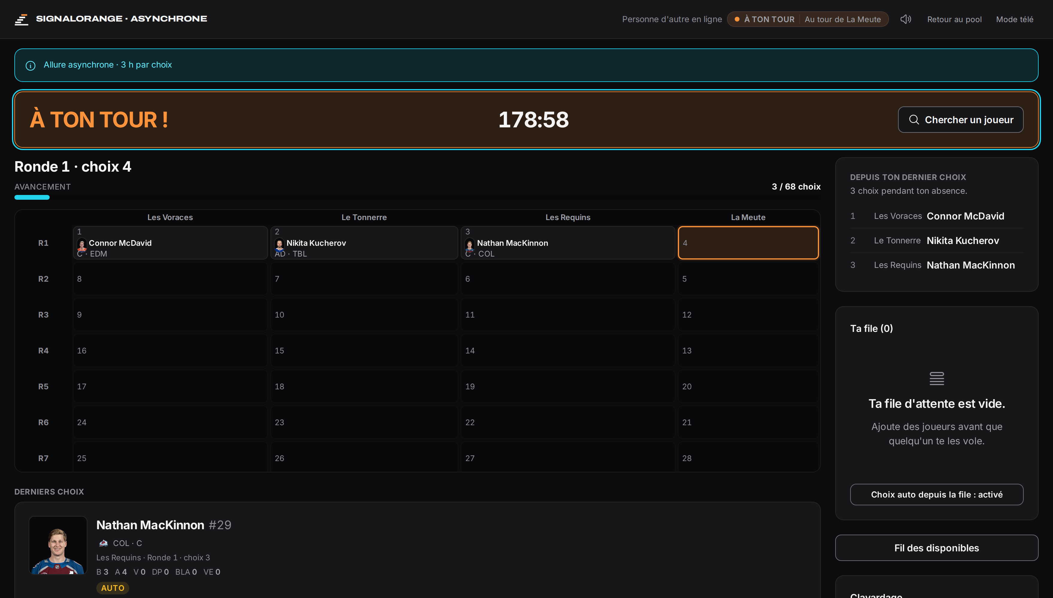Viewport: 1053px width, 598px height.
Task: Select highlighted pick slot 4 for La Meute
Action: click(x=748, y=243)
